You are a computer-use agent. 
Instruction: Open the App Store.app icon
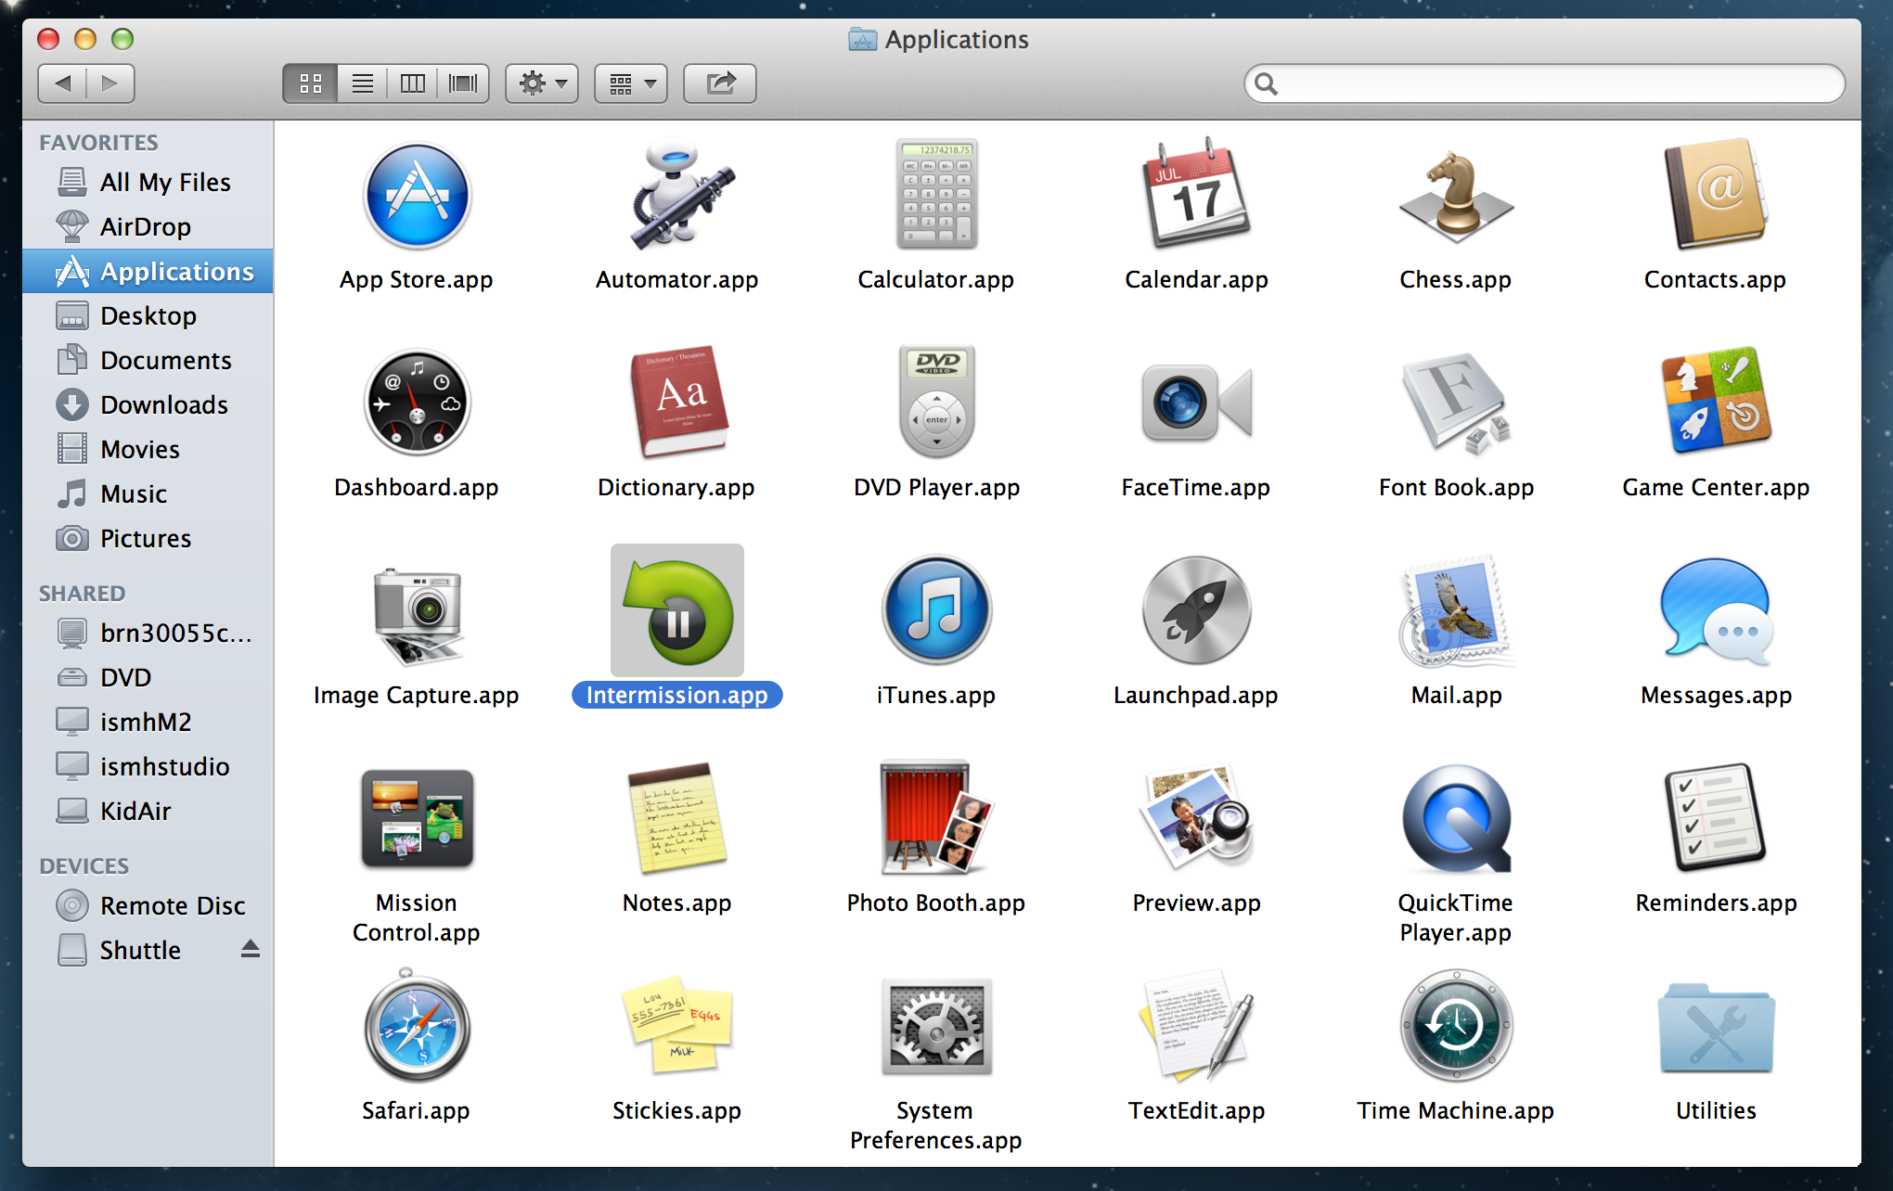(417, 196)
